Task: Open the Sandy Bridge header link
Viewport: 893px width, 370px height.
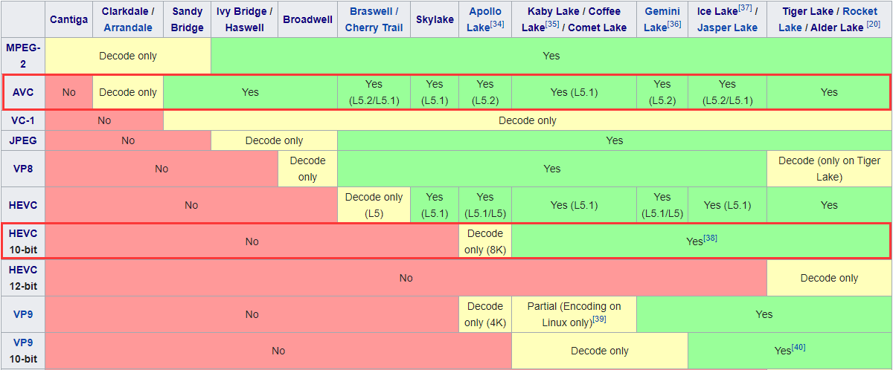Action: tap(187, 19)
